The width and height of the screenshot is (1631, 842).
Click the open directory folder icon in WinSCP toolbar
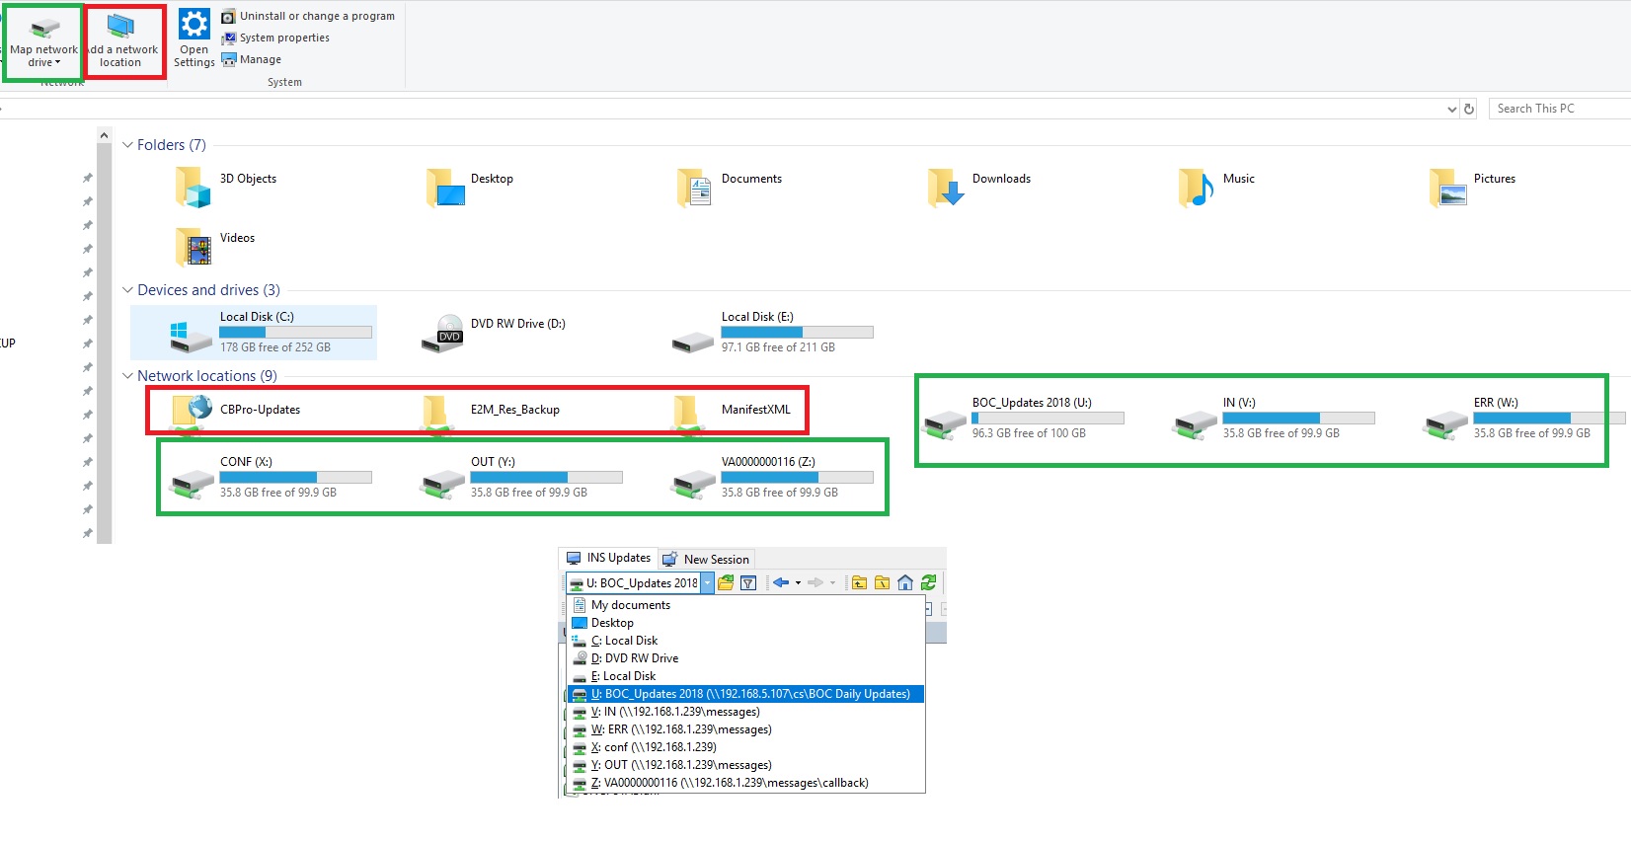pos(726,583)
